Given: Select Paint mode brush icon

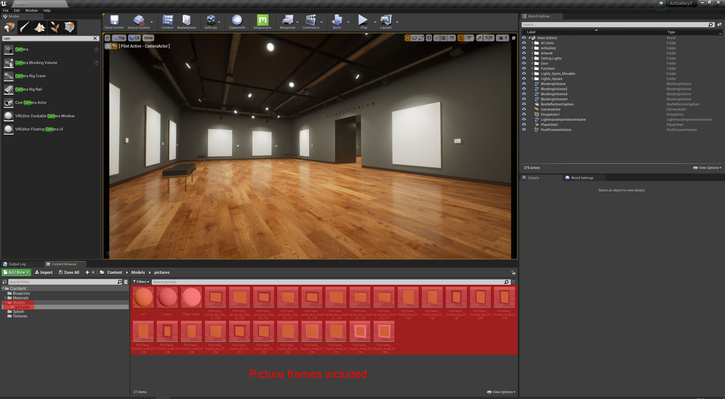Looking at the screenshot, I should tap(25, 27).
